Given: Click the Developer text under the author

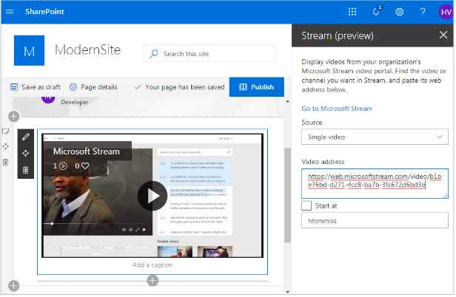Looking at the screenshot, I should click(75, 103).
